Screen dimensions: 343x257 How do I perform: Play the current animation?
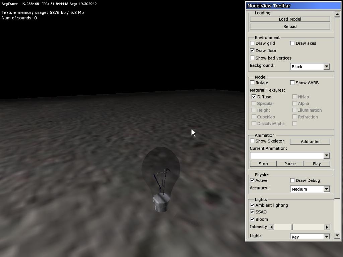click(317, 164)
